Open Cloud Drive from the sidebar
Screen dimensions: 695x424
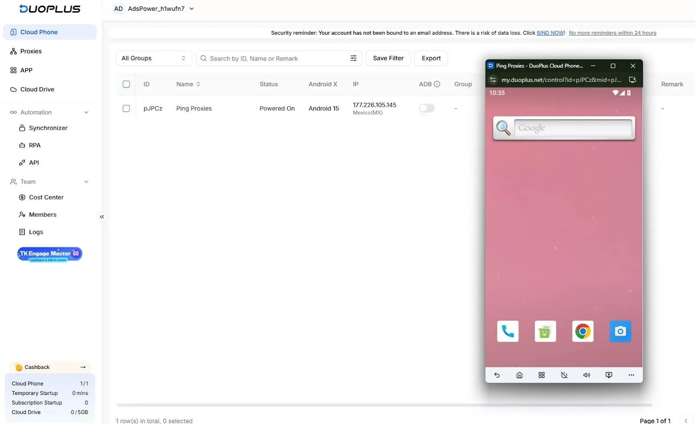coord(37,89)
